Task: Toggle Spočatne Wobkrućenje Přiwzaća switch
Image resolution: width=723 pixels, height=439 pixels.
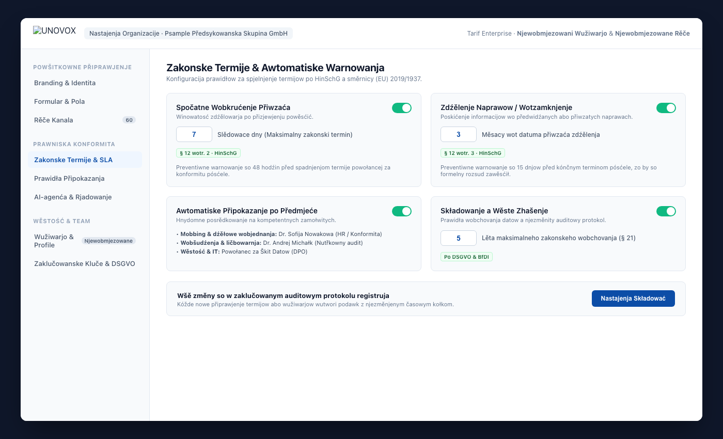Action: [402, 108]
